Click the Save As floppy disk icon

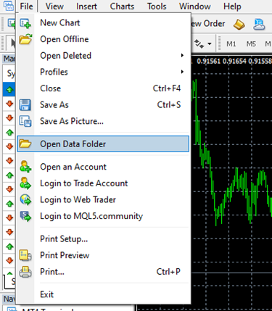tap(25, 105)
